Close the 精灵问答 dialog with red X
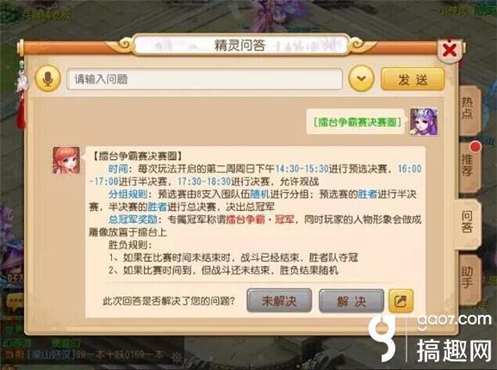Image resolution: width=497 pixels, height=370 pixels. [x=450, y=50]
